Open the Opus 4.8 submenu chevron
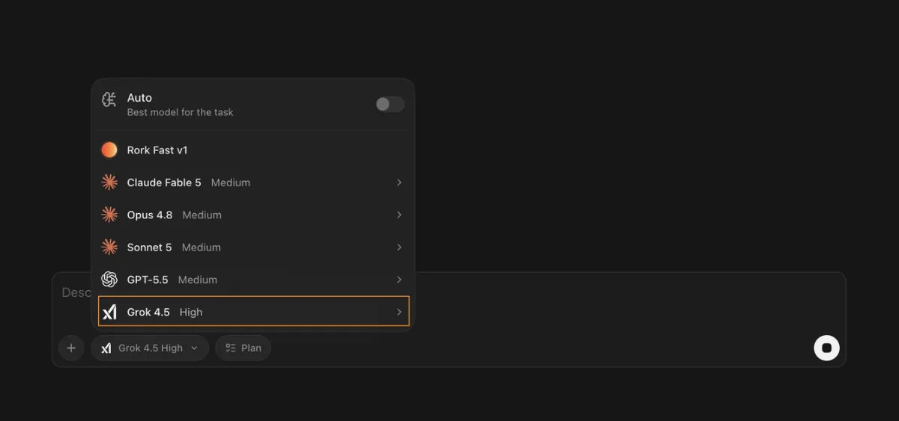Image resolution: width=899 pixels, height=421 pixels. [x=399, y=215]
